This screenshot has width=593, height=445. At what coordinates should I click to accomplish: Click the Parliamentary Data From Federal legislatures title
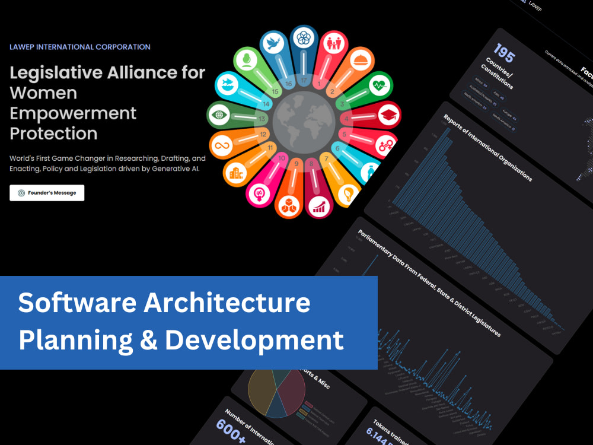click(x=429, y=283)
